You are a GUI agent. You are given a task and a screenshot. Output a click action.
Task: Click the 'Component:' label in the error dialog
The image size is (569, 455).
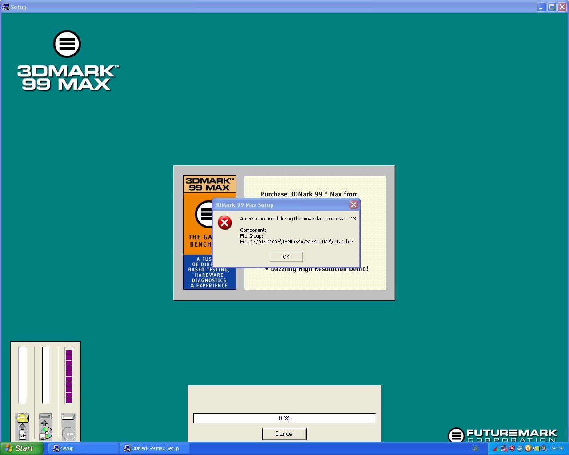(x=253, y=230)
